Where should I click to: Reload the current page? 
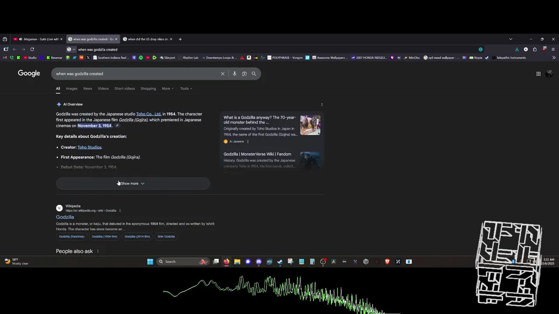pos(32,49)
